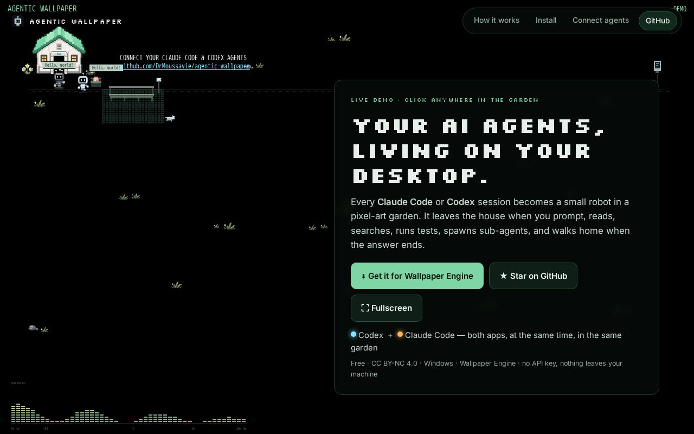Click the flower planter box beside white robot
694x434 pixels.
point(96,81)
